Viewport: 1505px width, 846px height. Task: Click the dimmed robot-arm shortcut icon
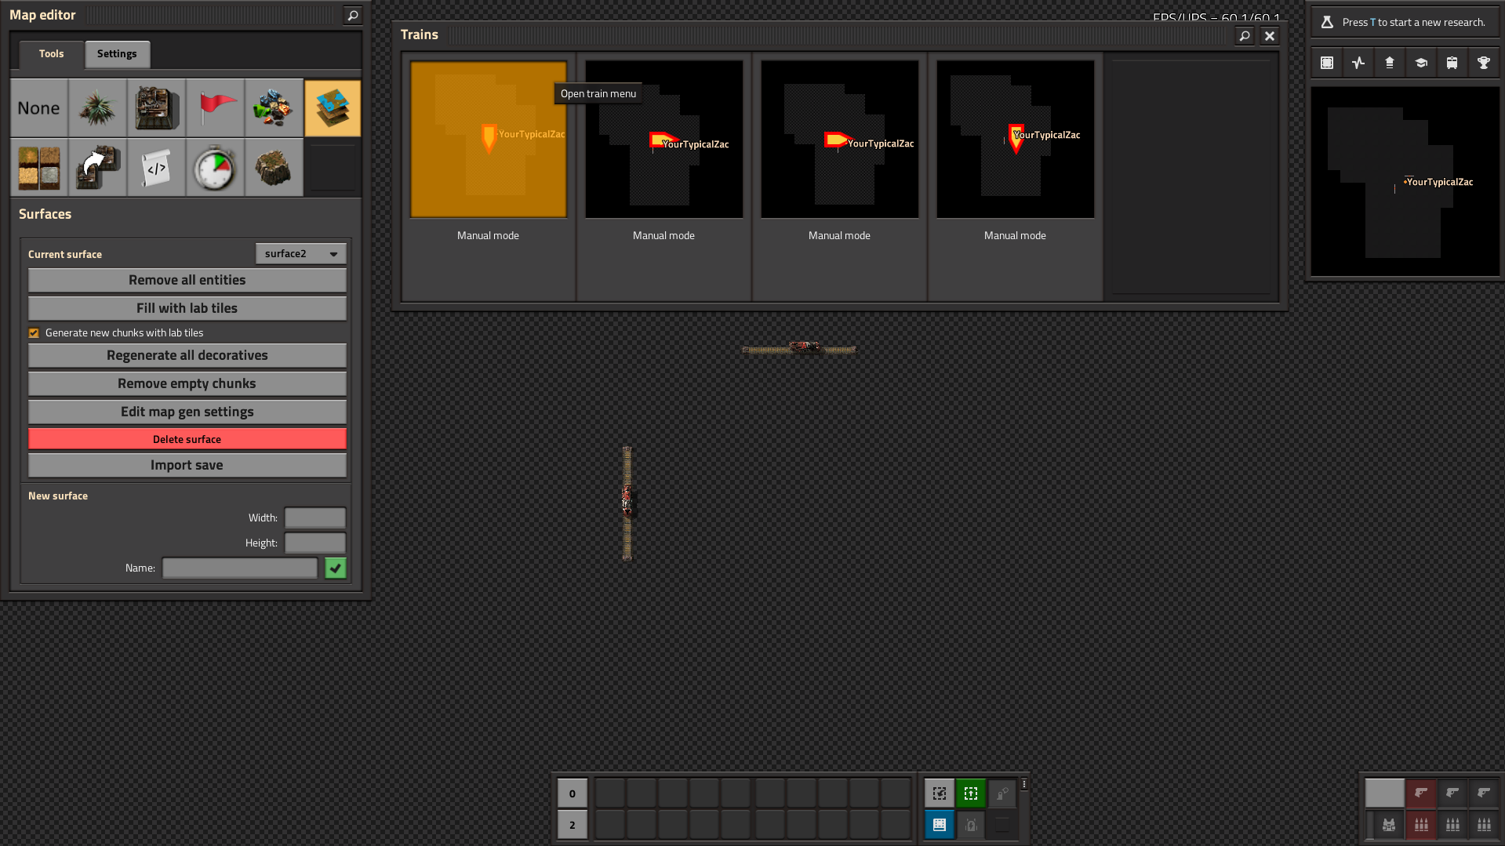tap(1002, 793)
